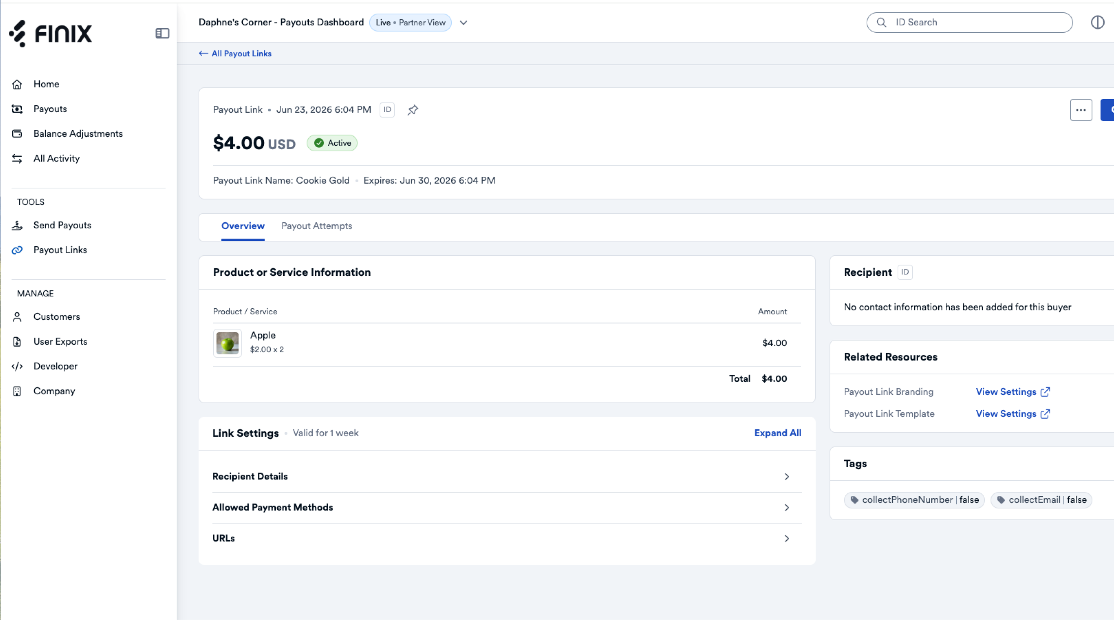Click the Balance Adjustments wallet icon
Viewport: 1114px width, 620px height.
click(17, 134)
